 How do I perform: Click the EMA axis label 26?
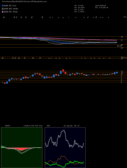click(x=122, y=48)
